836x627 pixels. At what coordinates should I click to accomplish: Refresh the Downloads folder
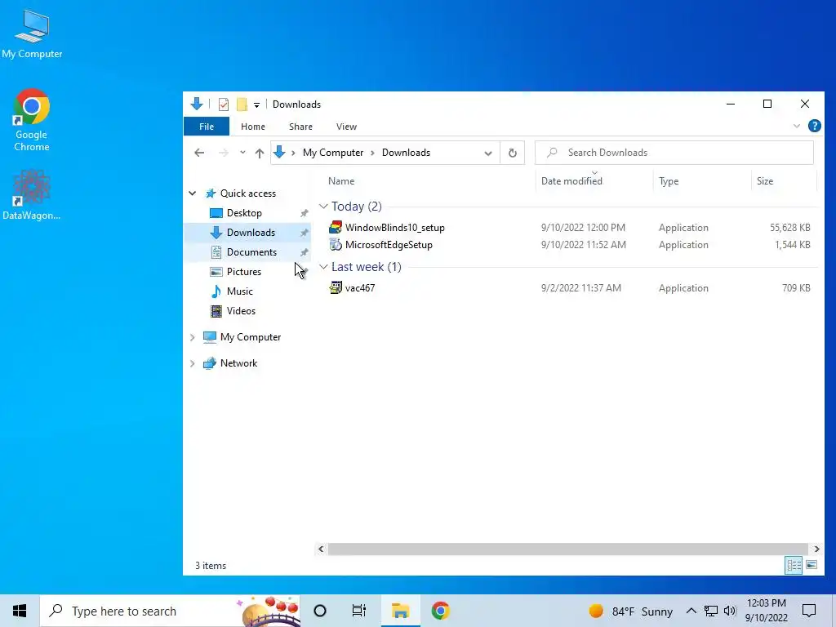point(513,153)
